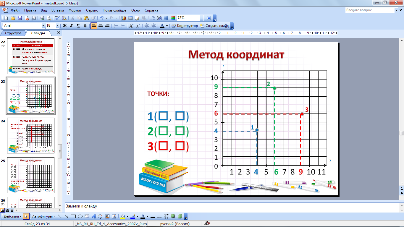
Task: Expand the Fill Color dropdown arrow
Action: tap(127, 216)
